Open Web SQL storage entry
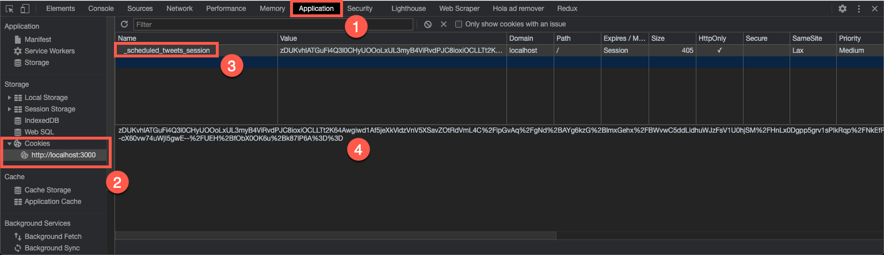884x255 pixels. point(39,132)
